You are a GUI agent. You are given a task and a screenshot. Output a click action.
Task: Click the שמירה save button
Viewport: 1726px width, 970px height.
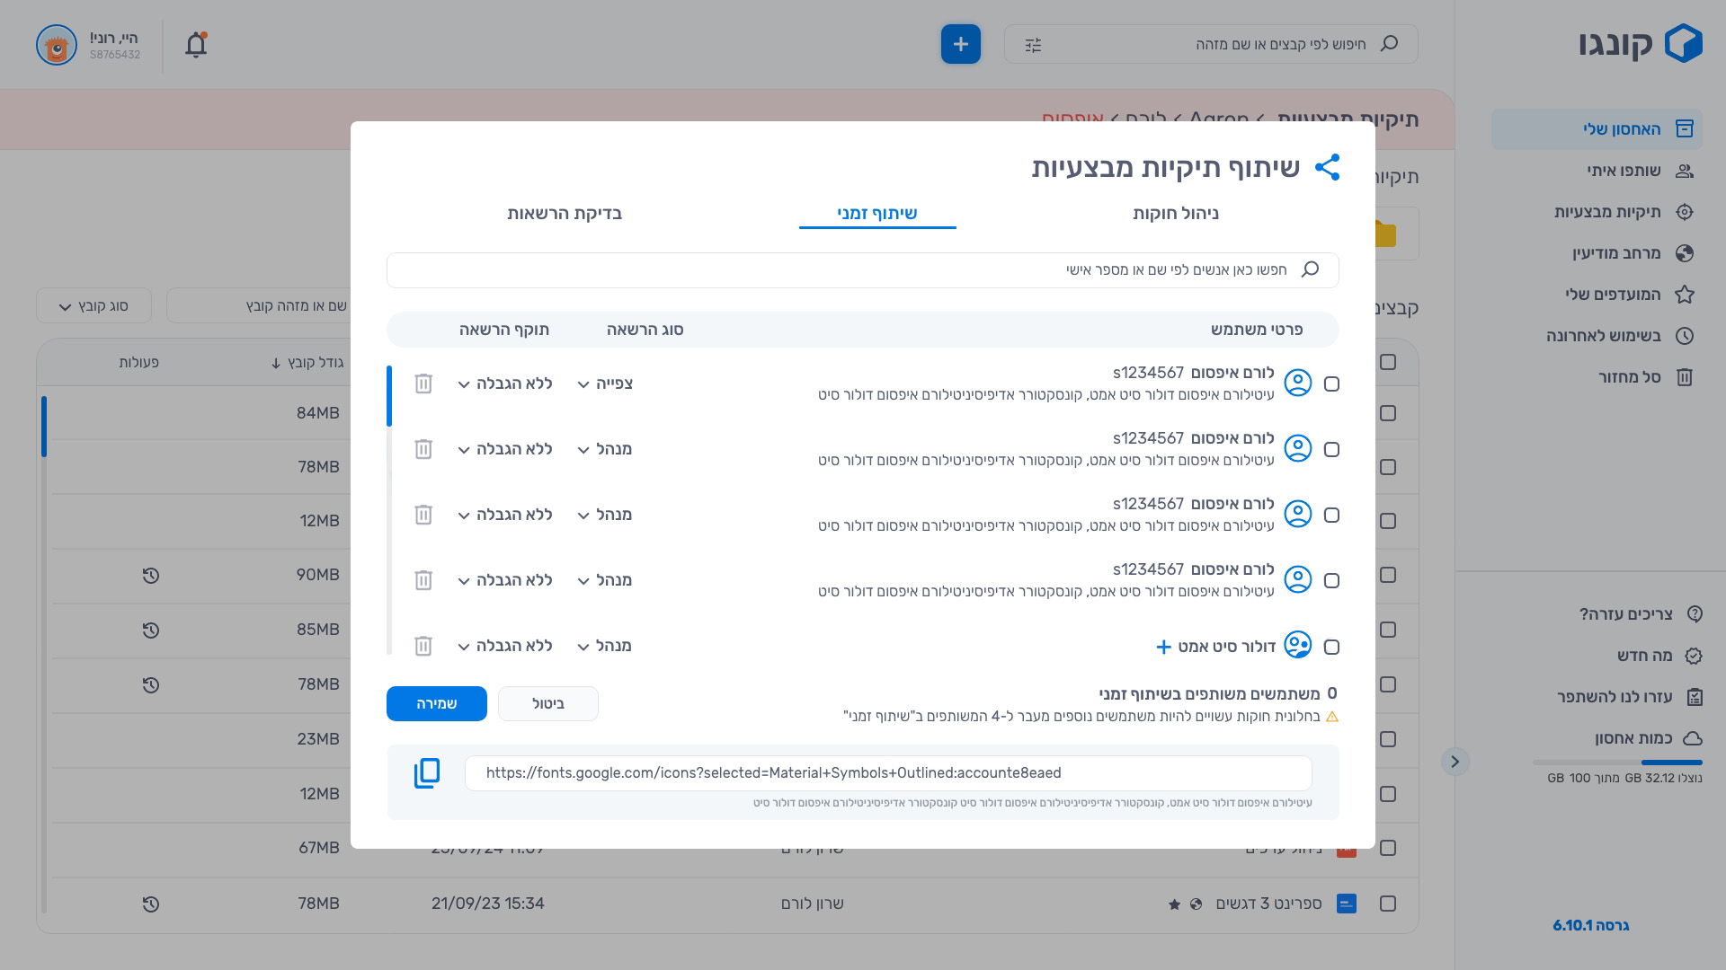click(x=436, y=703)
